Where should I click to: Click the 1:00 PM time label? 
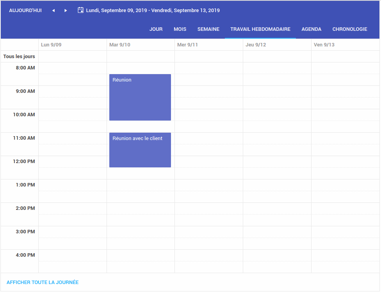coord(25,185)
